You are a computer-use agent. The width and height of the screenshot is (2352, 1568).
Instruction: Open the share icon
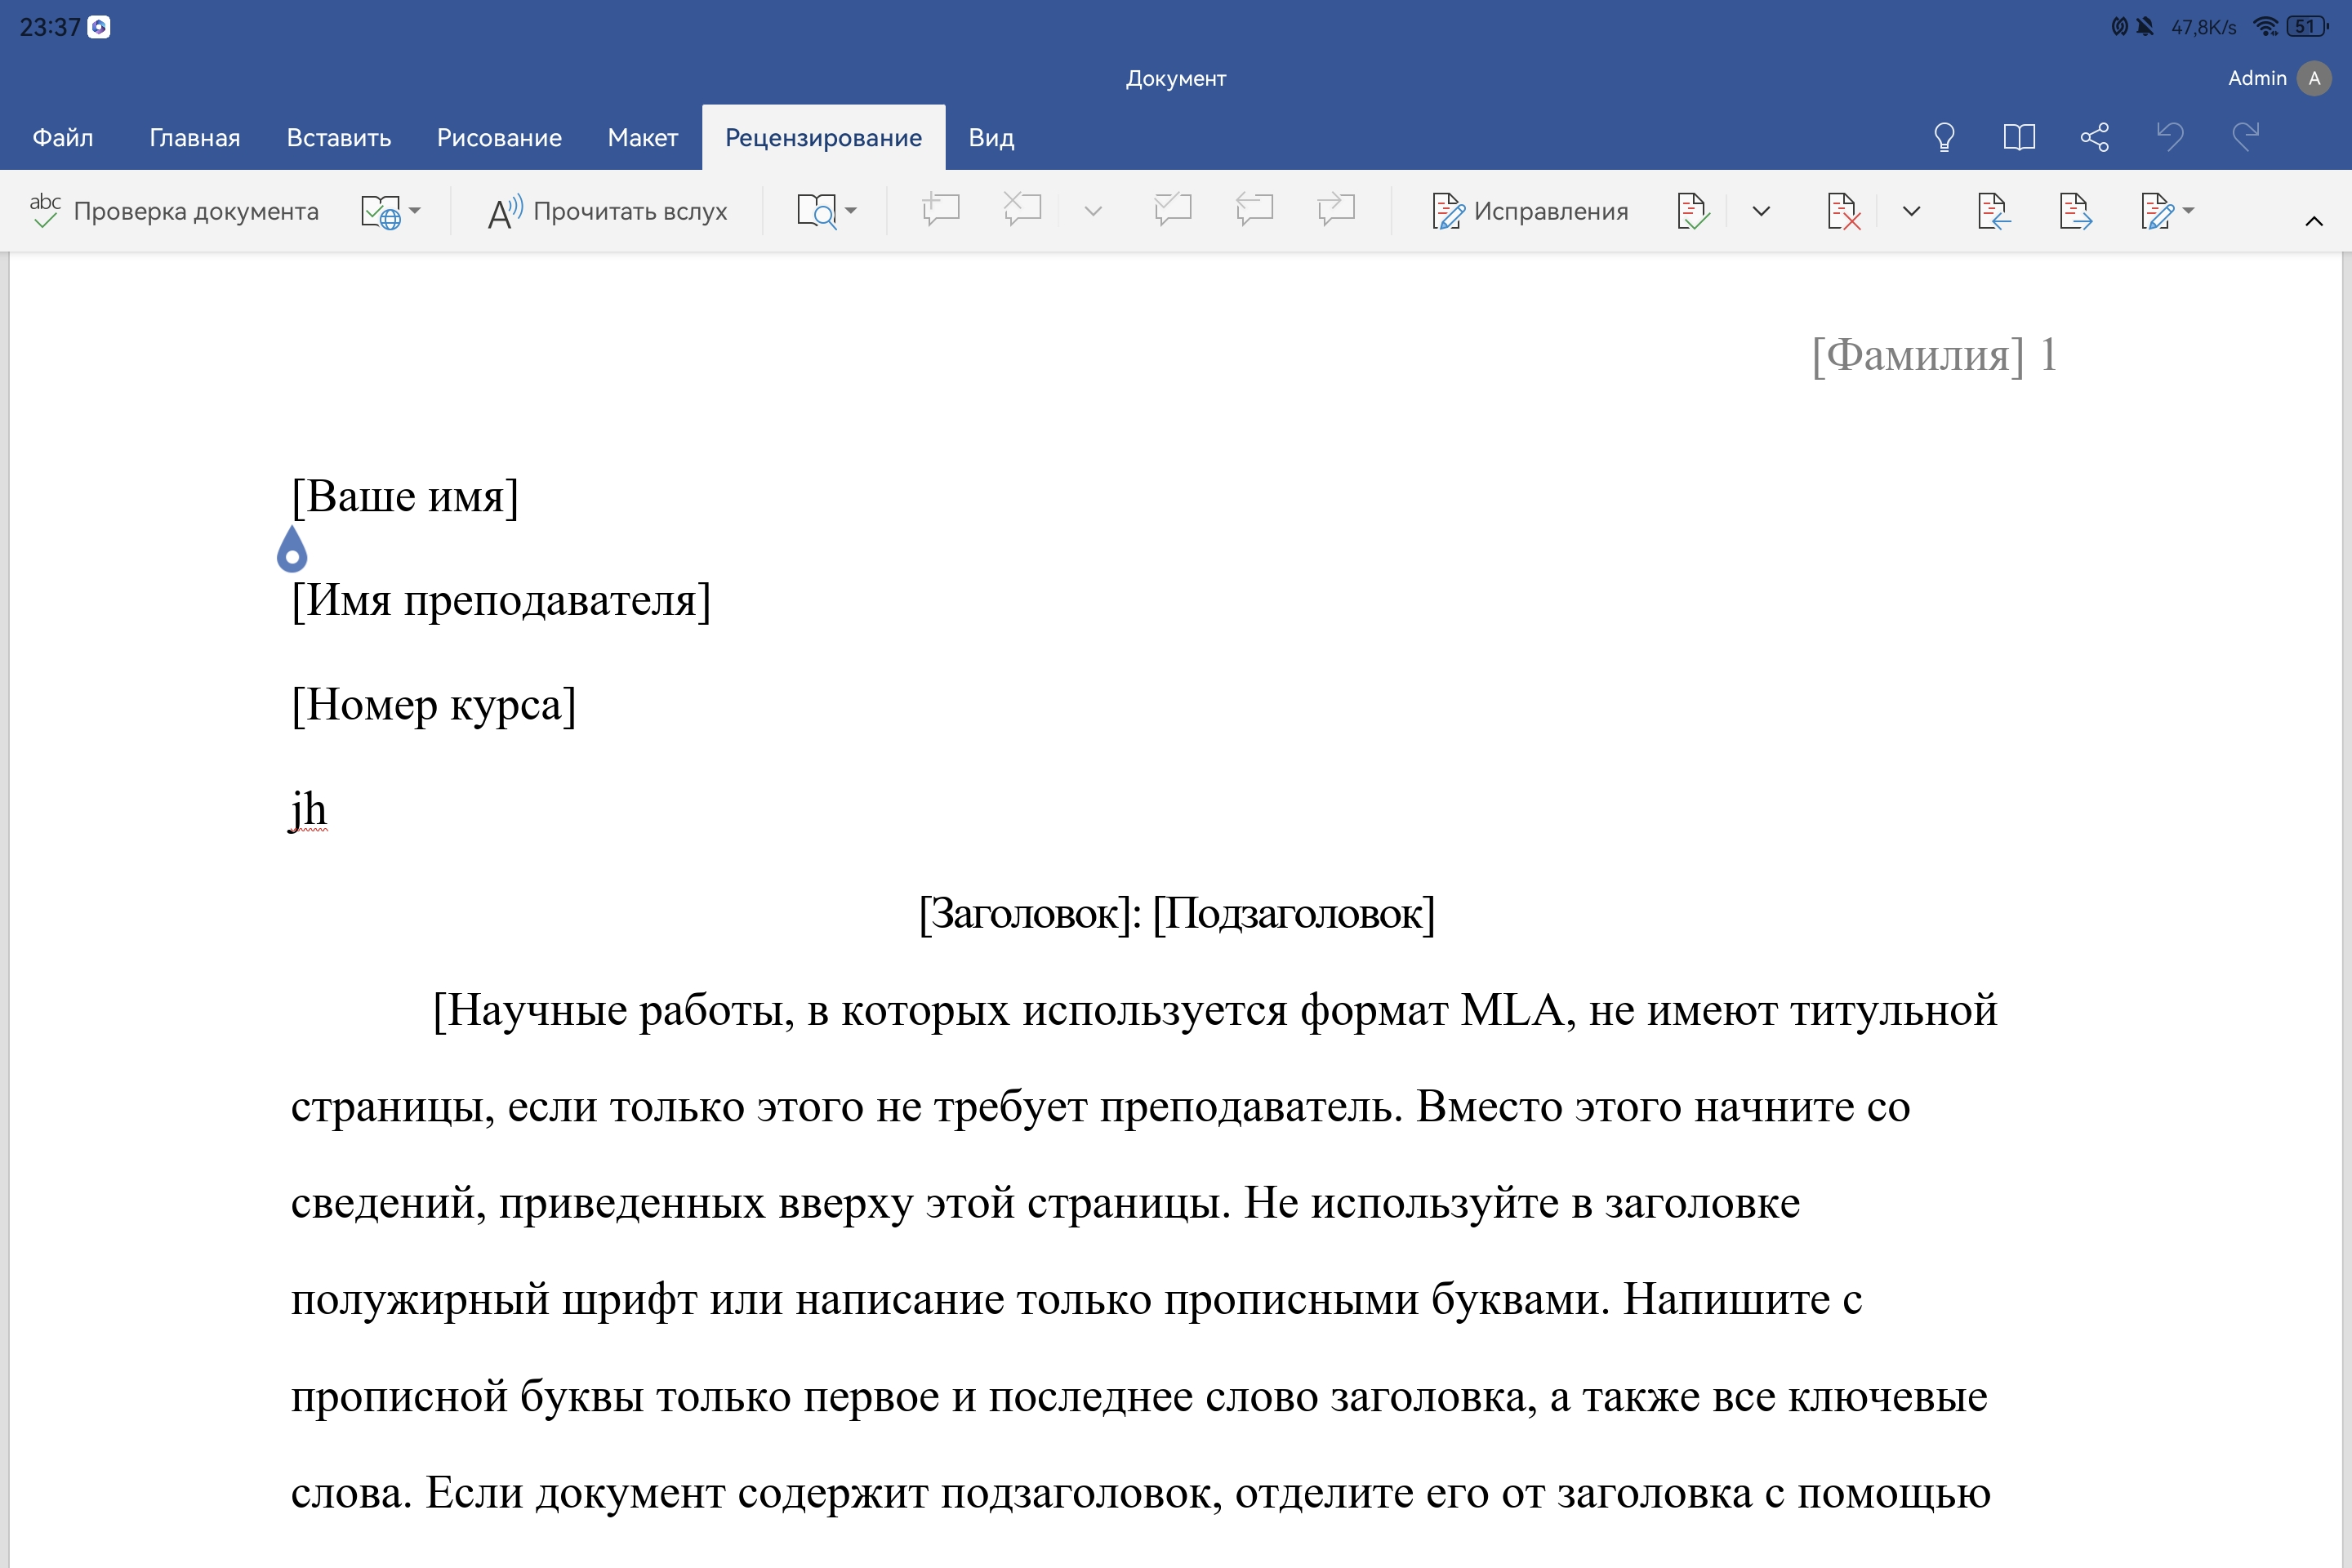tap(2094, 137)
